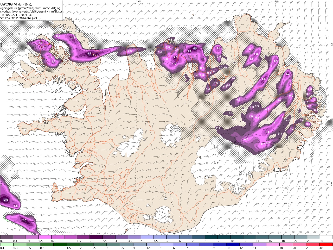Click the 2.5 precipitation value in the north
This screenshot has height=250, width=333.
point(176,58)
